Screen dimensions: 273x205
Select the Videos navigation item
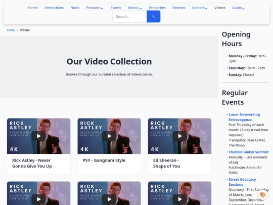(220, 8)
